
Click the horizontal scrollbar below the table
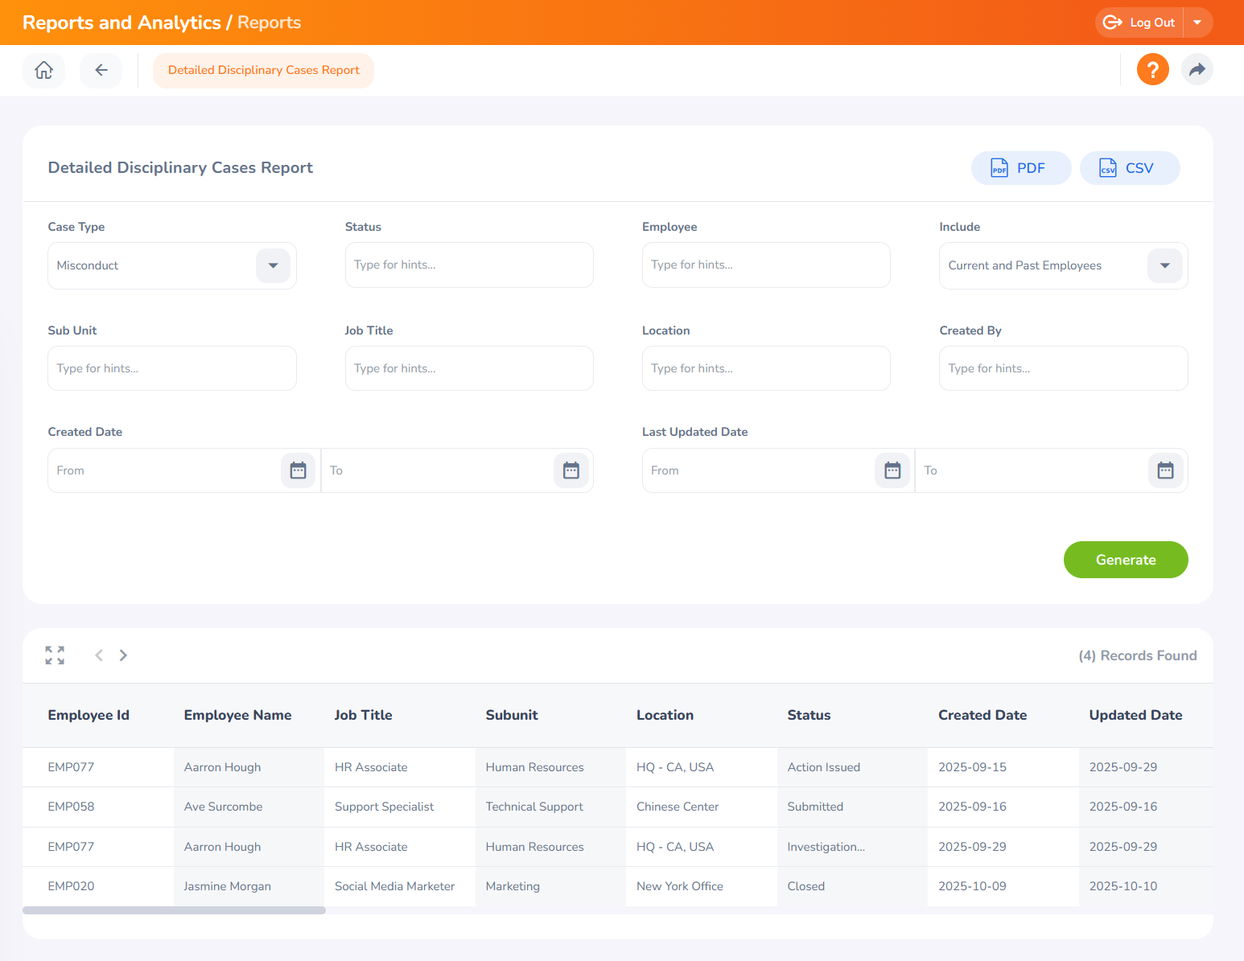pos(173,910)
